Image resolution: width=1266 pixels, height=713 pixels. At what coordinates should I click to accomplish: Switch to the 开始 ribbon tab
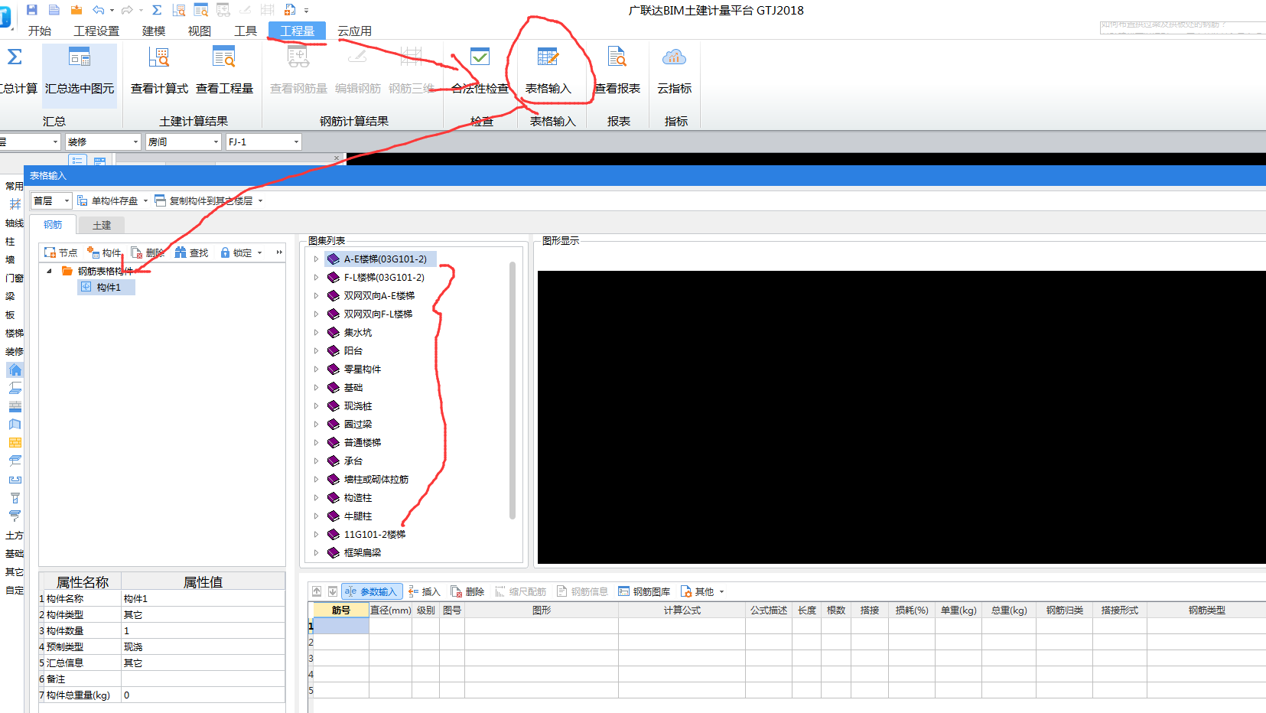click(x=39, y=31)
